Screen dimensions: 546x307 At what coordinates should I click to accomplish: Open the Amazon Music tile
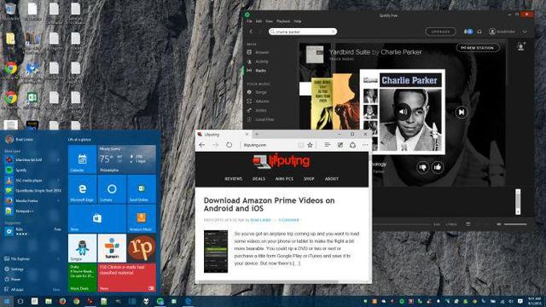point(142,218)
